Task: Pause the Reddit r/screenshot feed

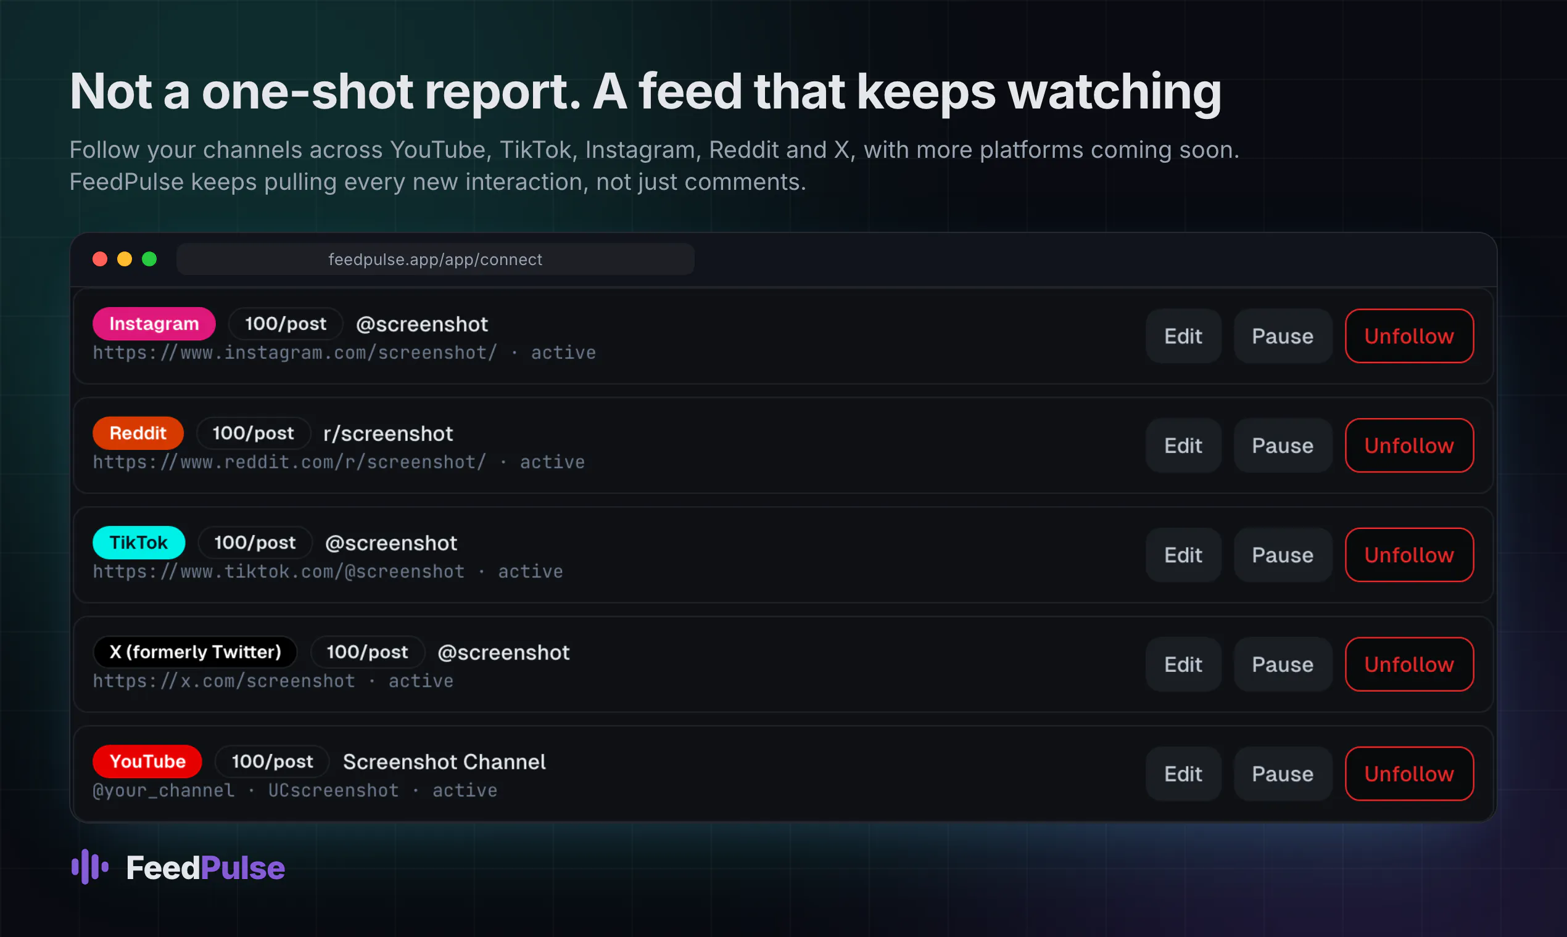Action: 1283,445
